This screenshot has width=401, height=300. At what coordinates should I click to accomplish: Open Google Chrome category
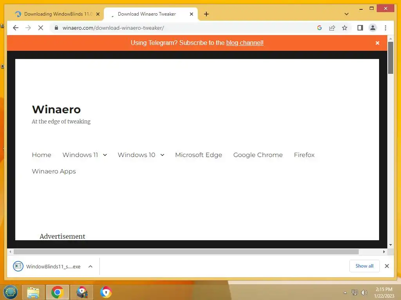[x=258, y=155]
